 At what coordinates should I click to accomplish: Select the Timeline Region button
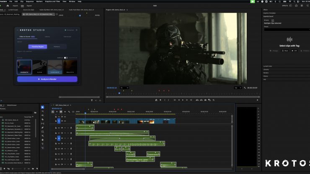38,46
